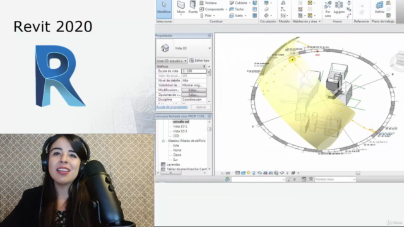This screenshot has height=227, width=404.
Task: Click the active workset dropdown field in status bar
Action: tap(258, 179)
